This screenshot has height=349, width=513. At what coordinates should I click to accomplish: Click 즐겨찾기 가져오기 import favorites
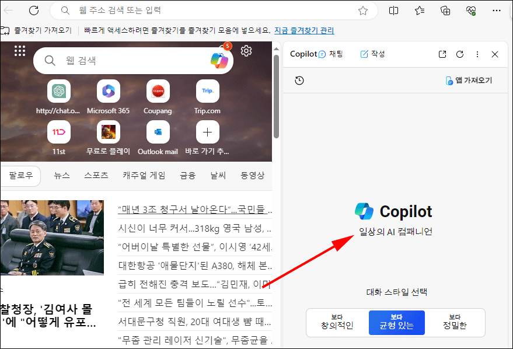coord(36,30)
